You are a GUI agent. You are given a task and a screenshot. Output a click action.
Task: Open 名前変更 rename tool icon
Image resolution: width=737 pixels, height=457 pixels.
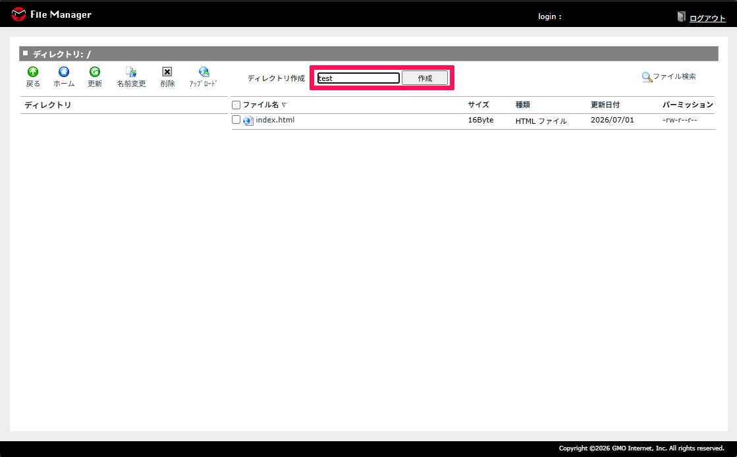[x=131, y=72]
